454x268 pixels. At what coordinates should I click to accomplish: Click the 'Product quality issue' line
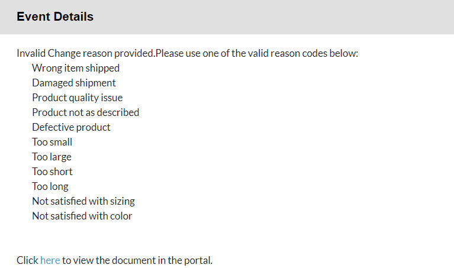coord(77,98)
